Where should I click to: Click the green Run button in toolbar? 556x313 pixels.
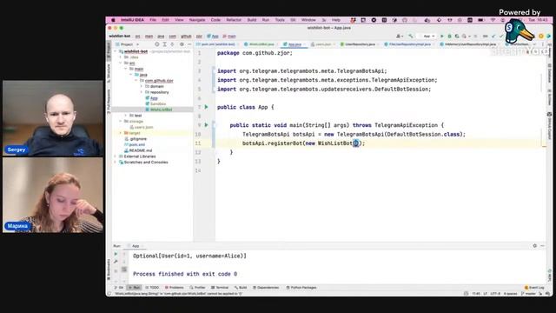point(442,37)
